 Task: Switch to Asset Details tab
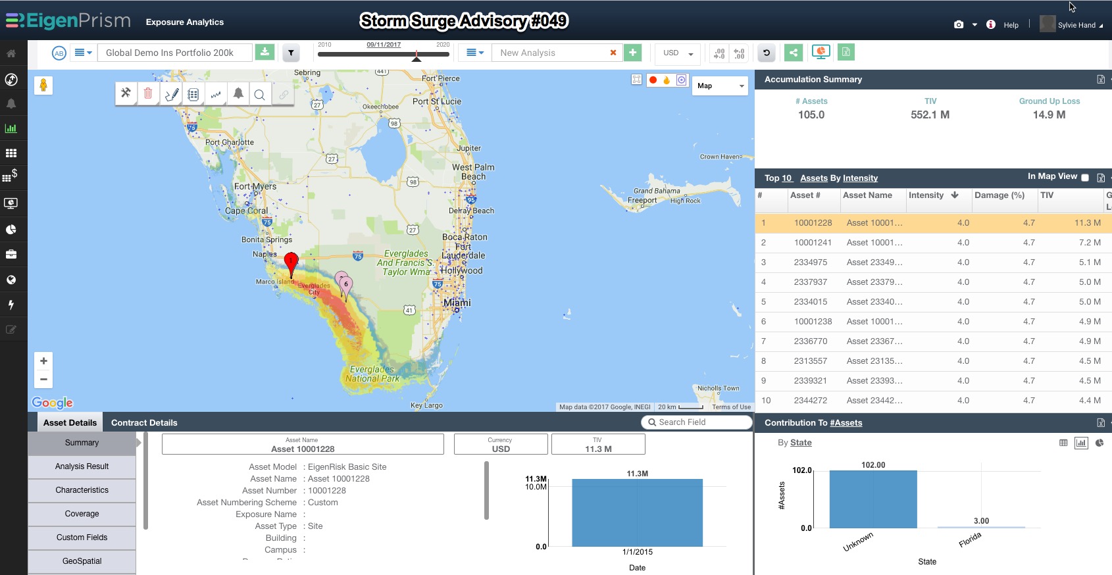(x=70, y=422)
